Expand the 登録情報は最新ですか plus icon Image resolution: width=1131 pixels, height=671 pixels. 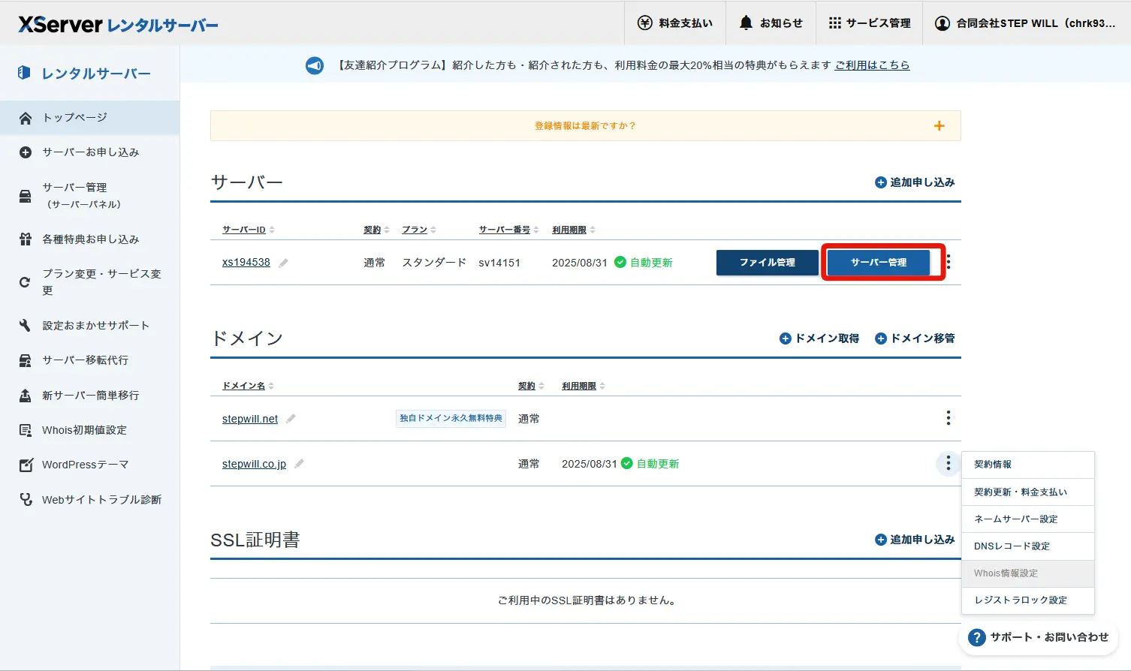coord(939,126)
